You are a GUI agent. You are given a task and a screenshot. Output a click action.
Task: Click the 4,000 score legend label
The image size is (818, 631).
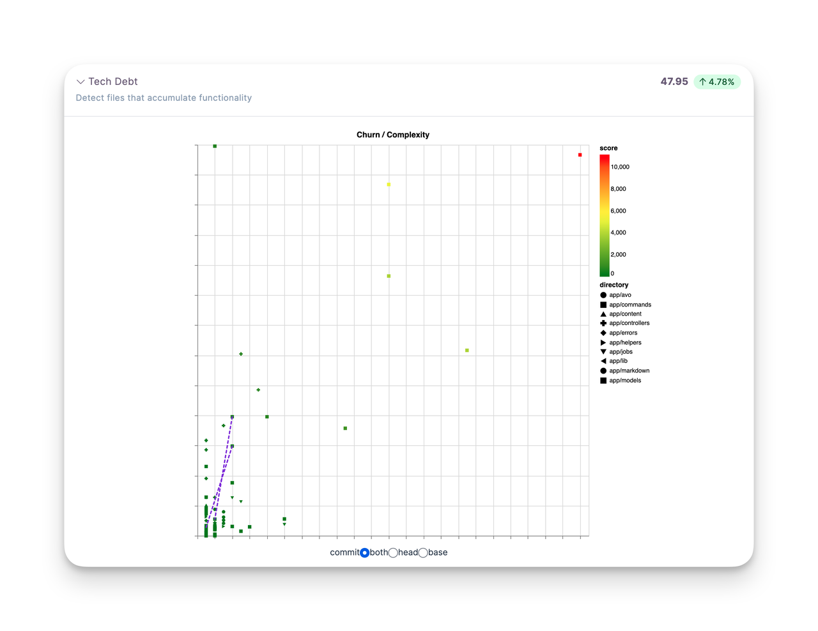point(619,232)
